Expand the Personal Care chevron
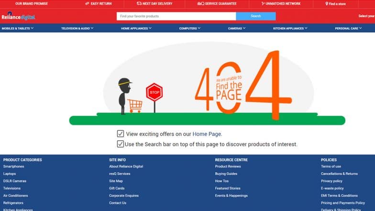The width and height of the screenshot is (375, 211). (361, 28)
